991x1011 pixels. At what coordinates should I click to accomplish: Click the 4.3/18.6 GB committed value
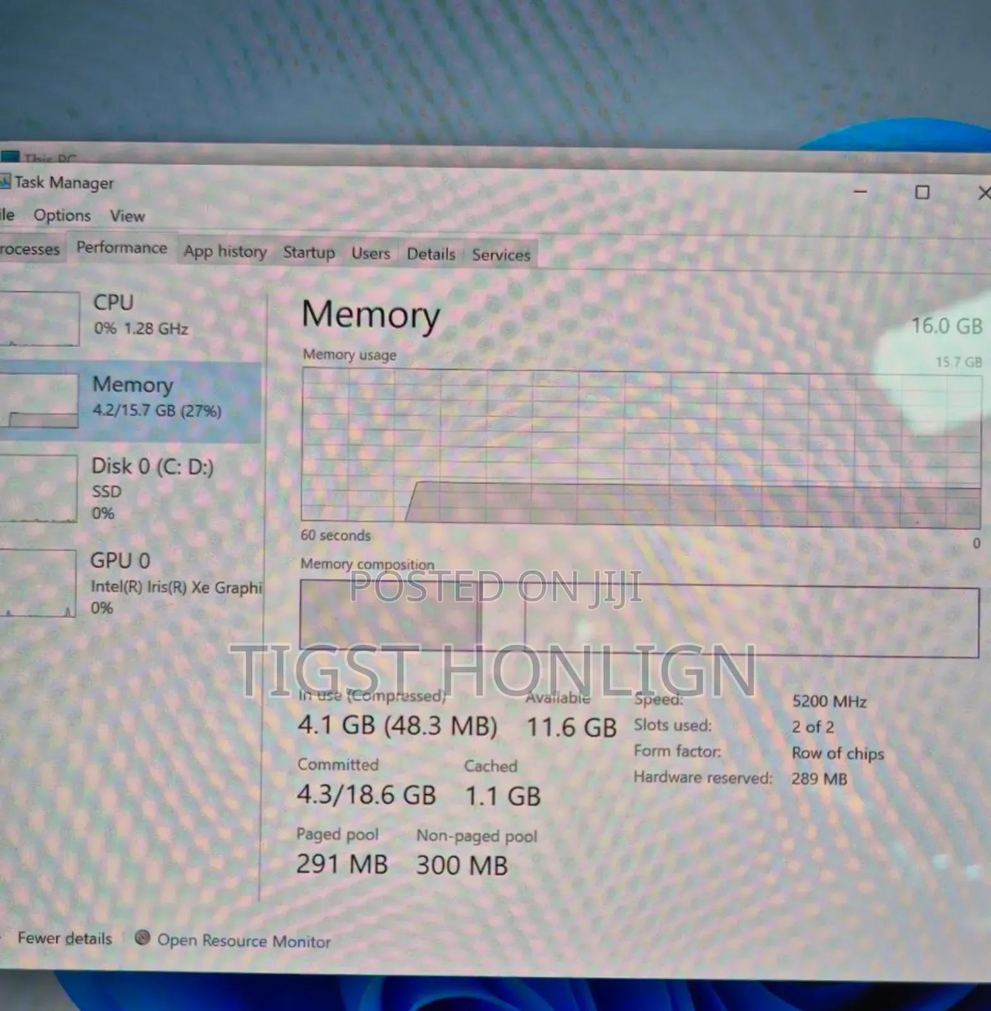pos(367,795)
